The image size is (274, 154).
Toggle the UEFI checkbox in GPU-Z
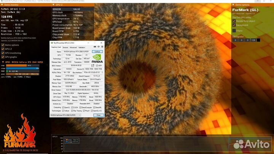click(97, 65)
